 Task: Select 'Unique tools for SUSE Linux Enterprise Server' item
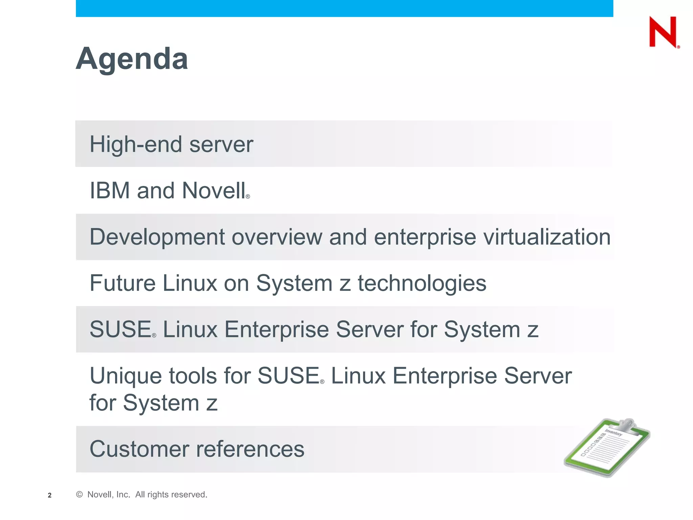(331, 389)
